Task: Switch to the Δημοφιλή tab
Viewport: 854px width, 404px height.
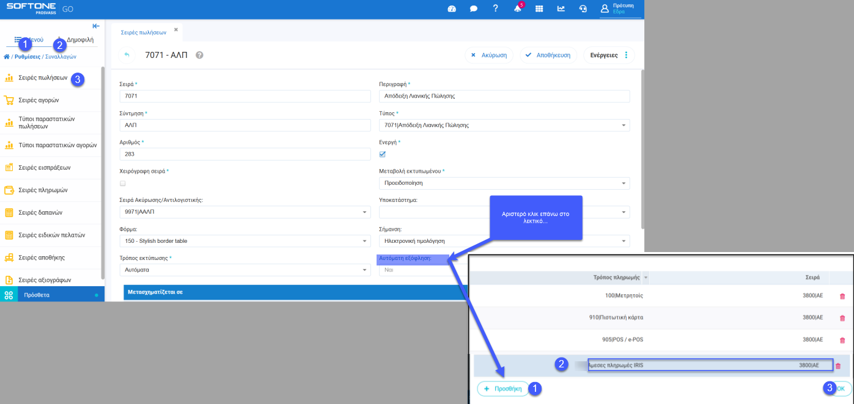Action: pyautogui.click(x=79, y=40)
